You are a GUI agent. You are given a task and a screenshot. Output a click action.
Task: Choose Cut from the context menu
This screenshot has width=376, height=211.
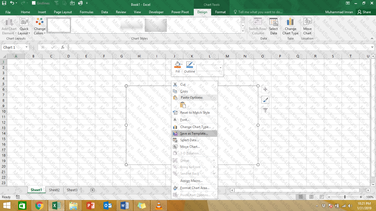[194, 84]
